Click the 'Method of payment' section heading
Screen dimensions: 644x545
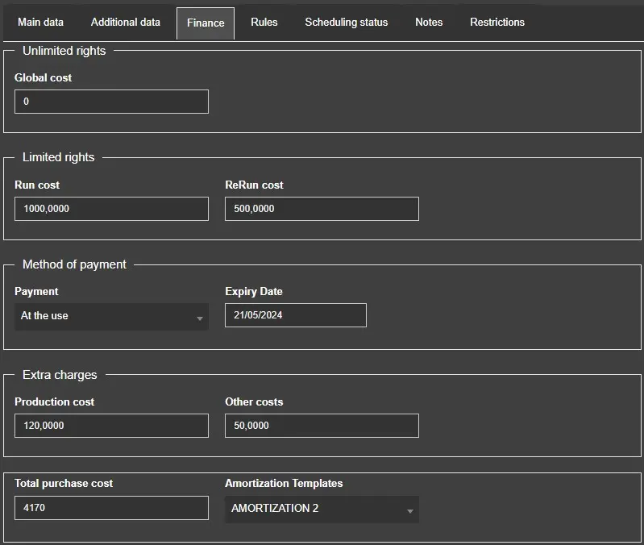tap(74, 264)
